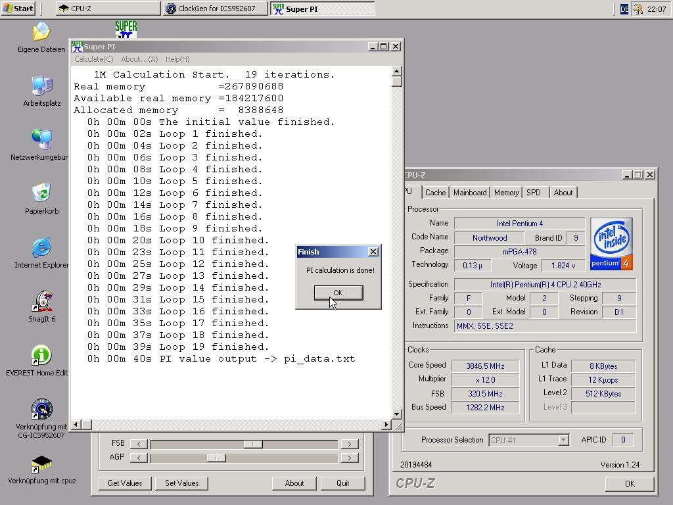The width and height of the screenshot is (673, 505).
Task: Click Super PI horizontal scrollbar right arrow
Action: click(386, 424)
